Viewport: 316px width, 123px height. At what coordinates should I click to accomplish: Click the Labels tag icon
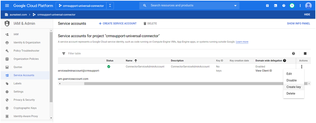pyautogui.click(x=7, y=84)
